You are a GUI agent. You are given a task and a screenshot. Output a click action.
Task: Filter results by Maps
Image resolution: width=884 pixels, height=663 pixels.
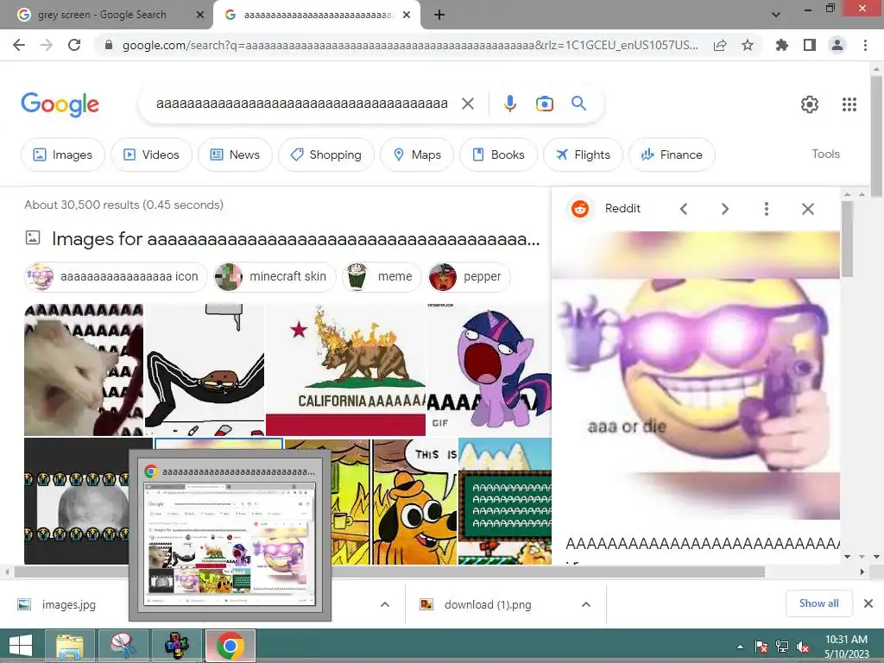417,155
